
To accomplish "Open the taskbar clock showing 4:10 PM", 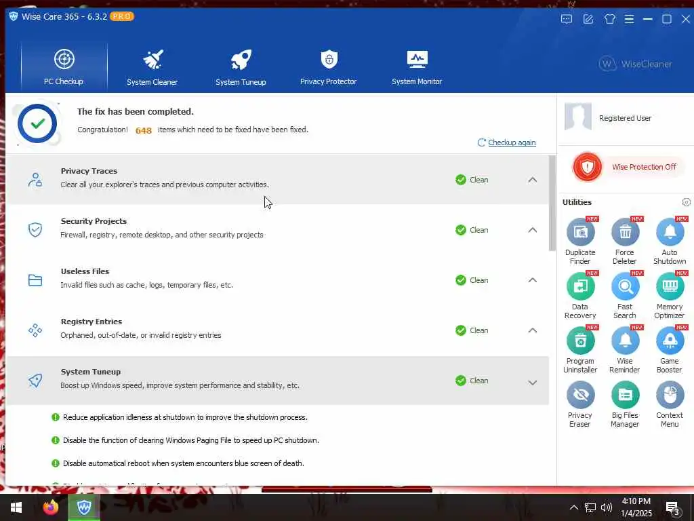I will [x=636, y=507].
